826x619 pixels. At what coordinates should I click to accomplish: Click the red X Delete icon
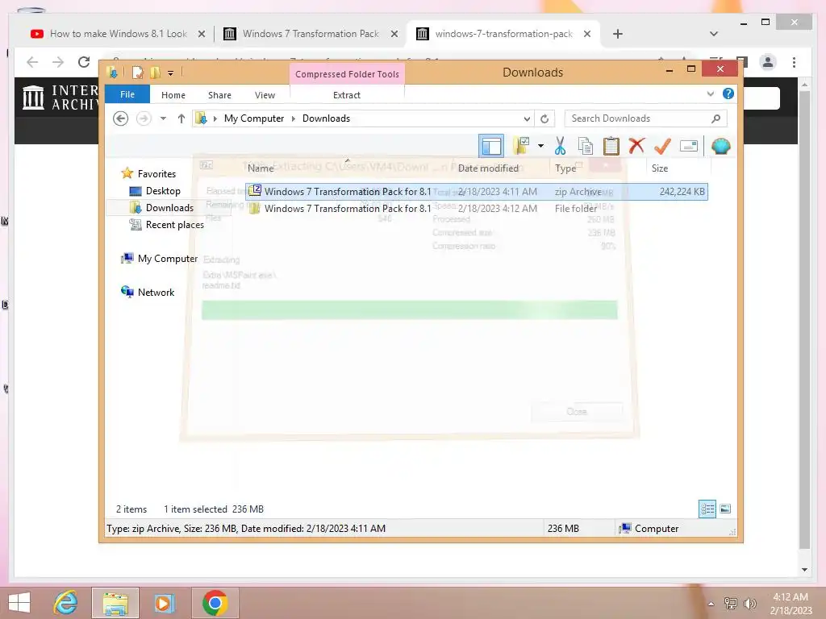pyautogui.click(x=636, y=146)
